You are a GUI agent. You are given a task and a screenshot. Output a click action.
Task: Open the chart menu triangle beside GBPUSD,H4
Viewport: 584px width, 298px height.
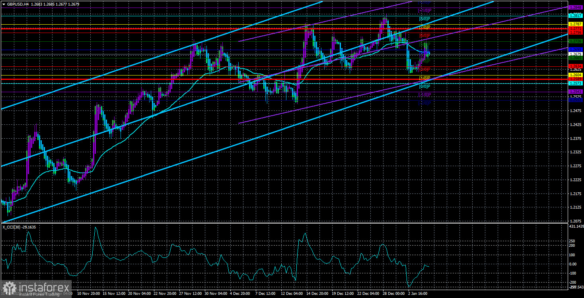click(x=3, y=5)
